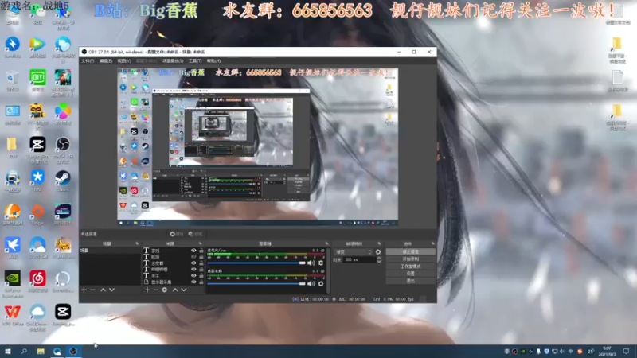The height and width of the screenshot is (358, 637).
Task: Open the iQIYI desktop shortcut
Action: click(x=37, y=80)
